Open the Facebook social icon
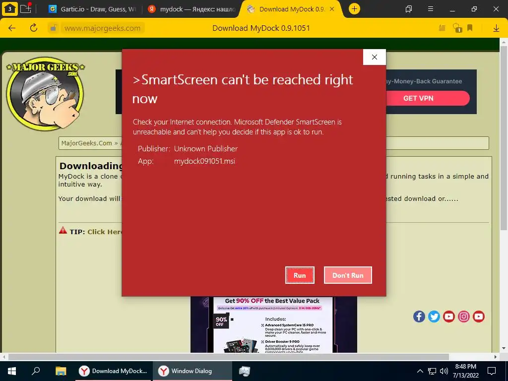This screenshot has height=381, width=508. [x=419, y=316]
